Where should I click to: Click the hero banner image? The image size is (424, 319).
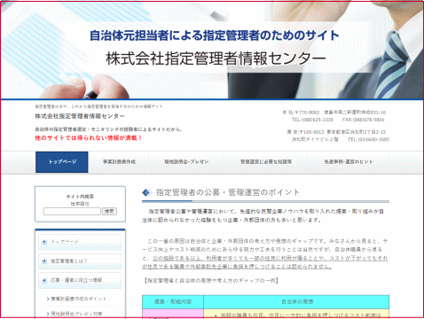click(212, 50)
